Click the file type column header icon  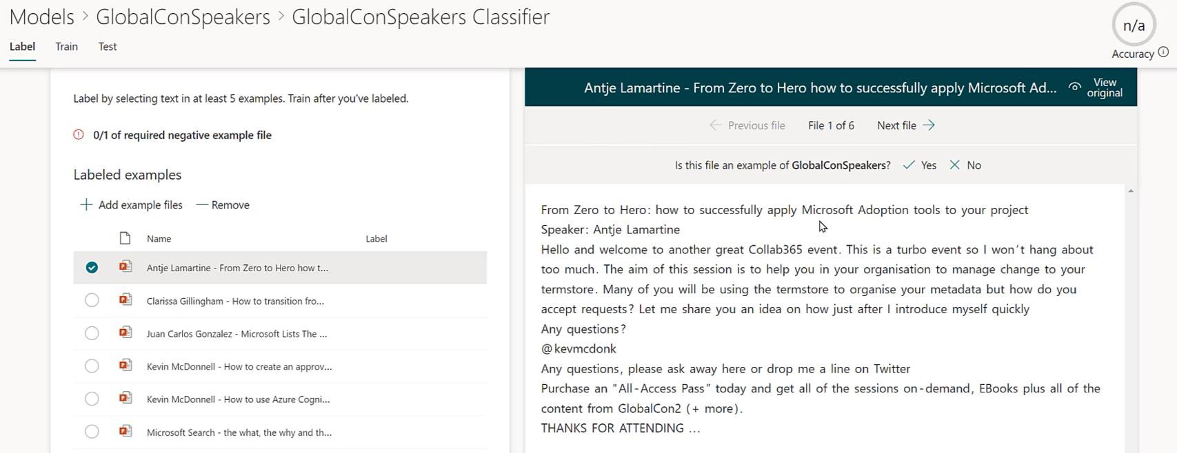[125, 238]
